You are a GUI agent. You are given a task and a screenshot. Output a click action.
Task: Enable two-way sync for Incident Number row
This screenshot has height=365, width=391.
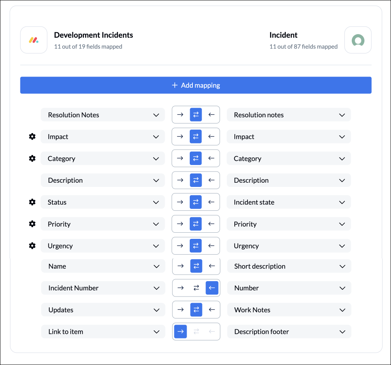point(196,288)
